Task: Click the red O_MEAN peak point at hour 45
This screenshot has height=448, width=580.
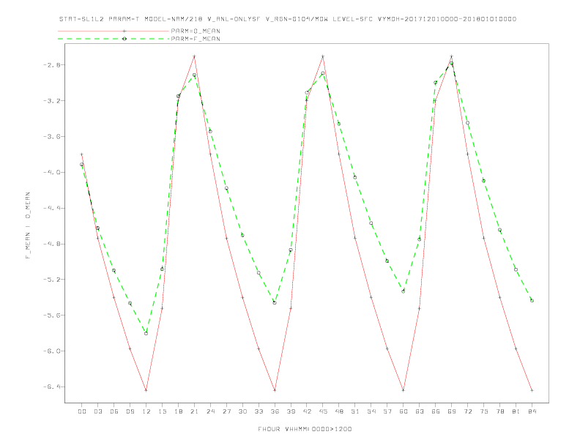Action: 323,56
